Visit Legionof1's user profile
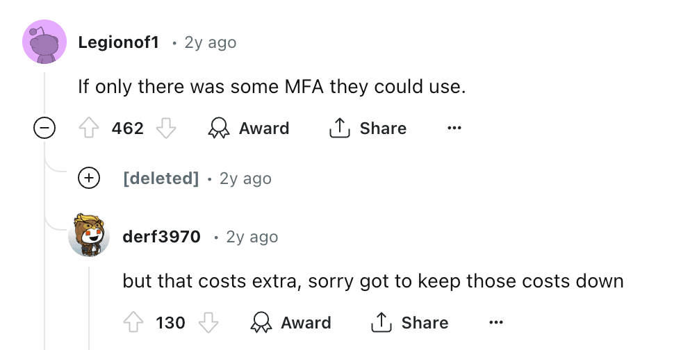 [119, 42]
